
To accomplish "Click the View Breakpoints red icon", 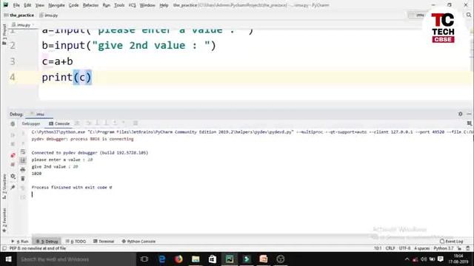I will 13,155.
